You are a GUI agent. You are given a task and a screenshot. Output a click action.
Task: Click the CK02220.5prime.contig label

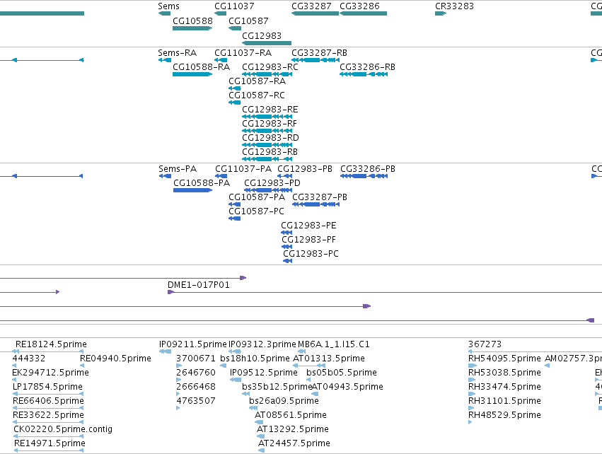click(x=63, y=429)
